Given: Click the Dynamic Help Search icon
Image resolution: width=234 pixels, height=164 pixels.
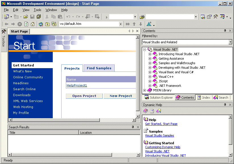Looking at the screenshot, I should click(159, 111).
